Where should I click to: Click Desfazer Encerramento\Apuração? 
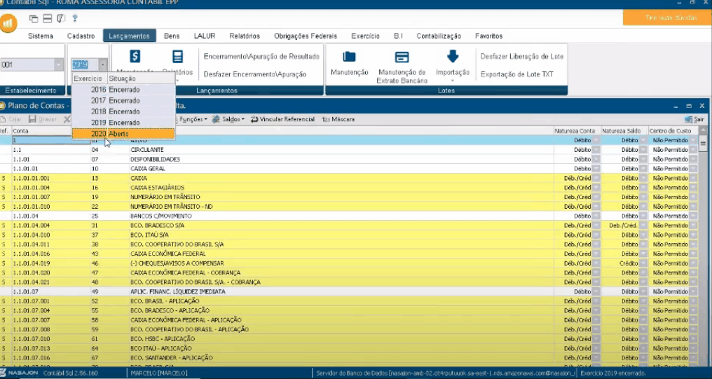point(255,74)
